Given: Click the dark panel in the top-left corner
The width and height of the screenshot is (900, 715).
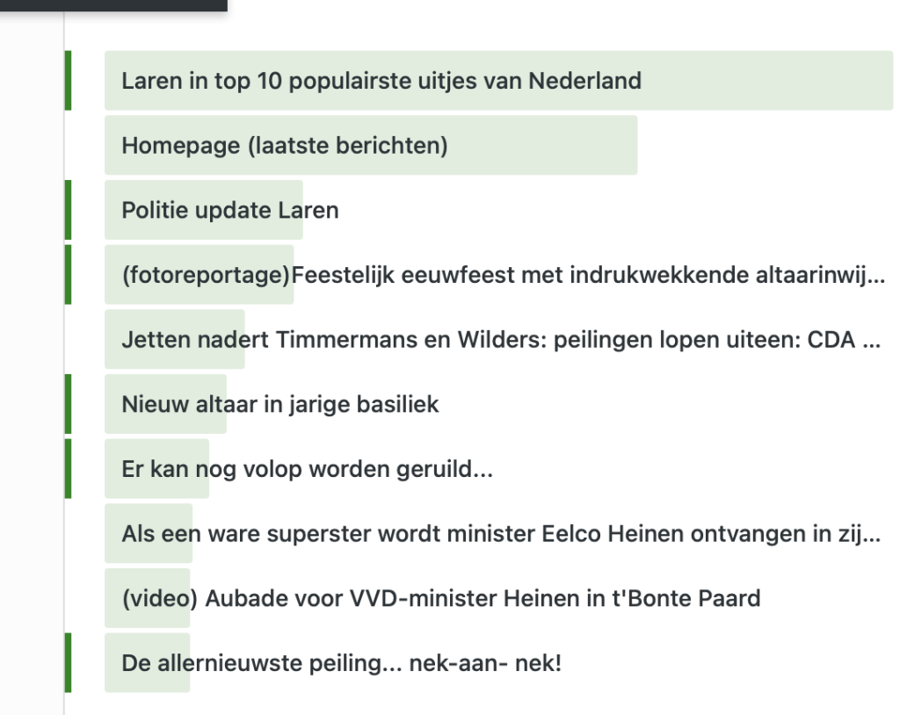Looking at the screenshot, I should click(112, 4).
